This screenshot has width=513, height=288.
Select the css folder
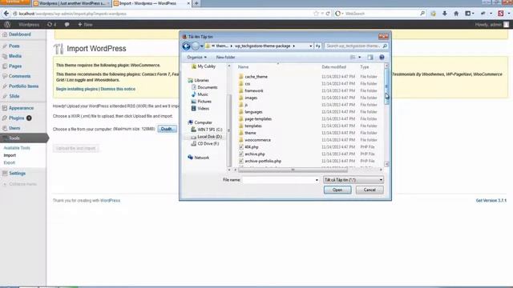pyautogui.click(x=248, y=83)
